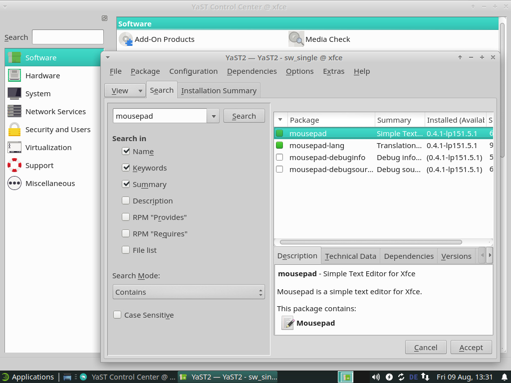Disable the Keywords search checkbox
This screenshot has width=511, height=383.
126,168
